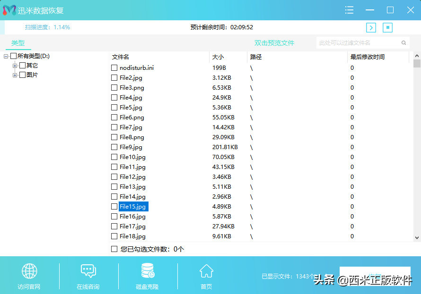This screenshot has height=294, width=421.
Task: Open 在线咨询 chat icon
Action: point(88,271)
